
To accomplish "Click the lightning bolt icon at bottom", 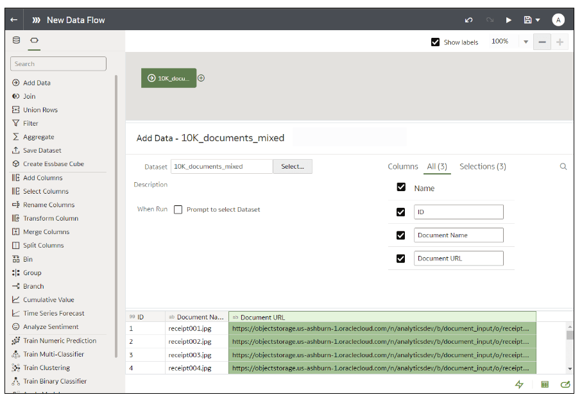I will pos(519,384).
